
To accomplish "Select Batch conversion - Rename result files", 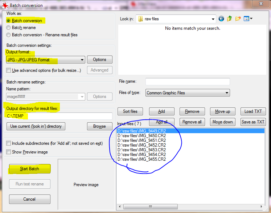I will (x=8, y=35).
